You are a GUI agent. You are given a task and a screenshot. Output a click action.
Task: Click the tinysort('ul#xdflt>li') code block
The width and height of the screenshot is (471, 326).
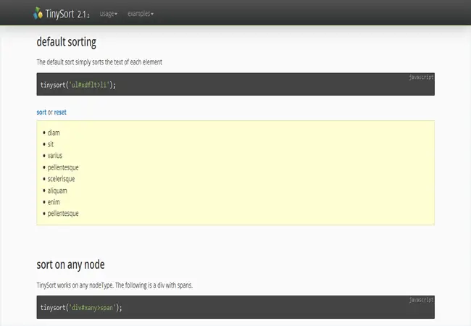click(236, 84)
